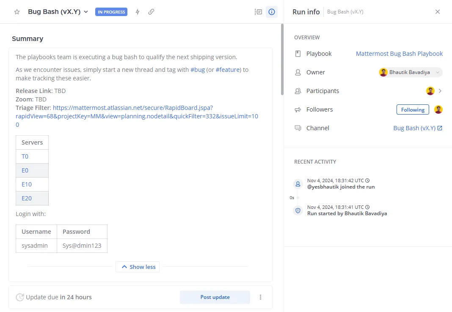Collapse summary with Show less
Screen dimensions: 452x312
point(138,267)
